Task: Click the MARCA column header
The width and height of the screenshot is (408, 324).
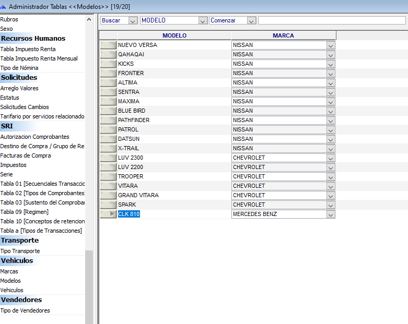Action: (283, 35)
